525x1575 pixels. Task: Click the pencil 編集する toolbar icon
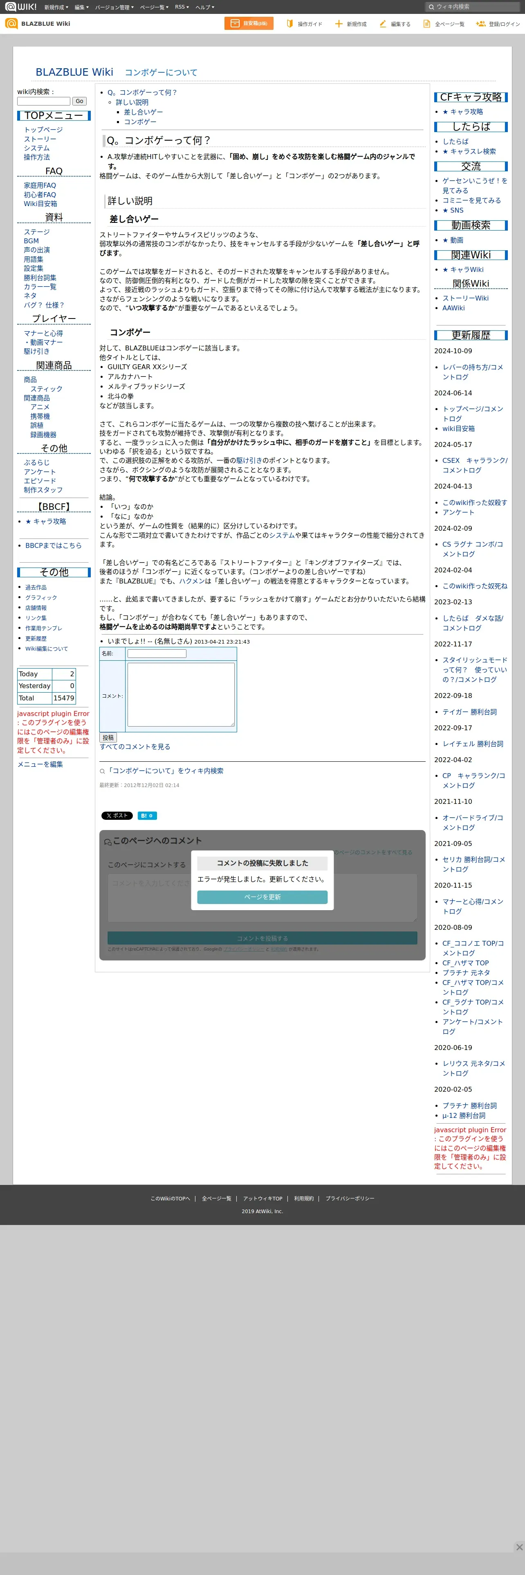pos(383,24)
